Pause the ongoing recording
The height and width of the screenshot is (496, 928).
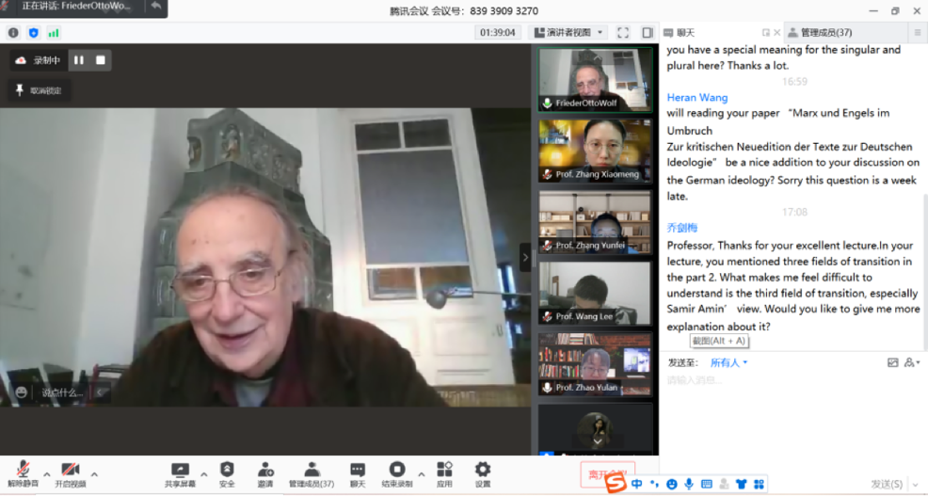(79, 60)
